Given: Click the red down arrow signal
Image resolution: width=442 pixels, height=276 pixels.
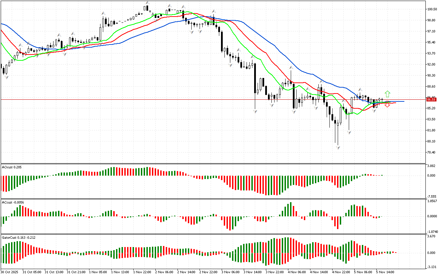Looking at the screenshot, I should tap(387, 104).
